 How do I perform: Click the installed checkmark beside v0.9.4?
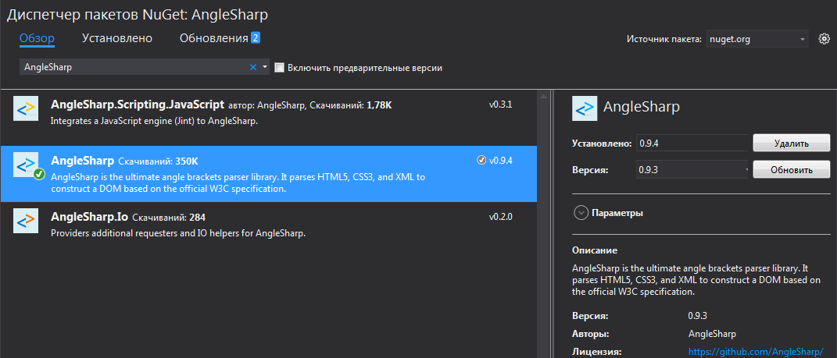point(481,161)
